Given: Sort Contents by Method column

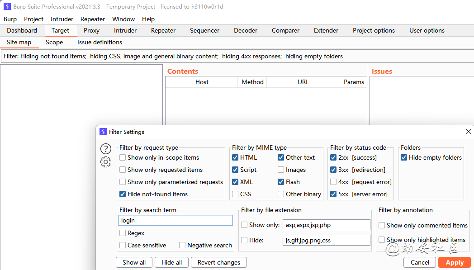Looking at the screenshot, I should [252, 82].
